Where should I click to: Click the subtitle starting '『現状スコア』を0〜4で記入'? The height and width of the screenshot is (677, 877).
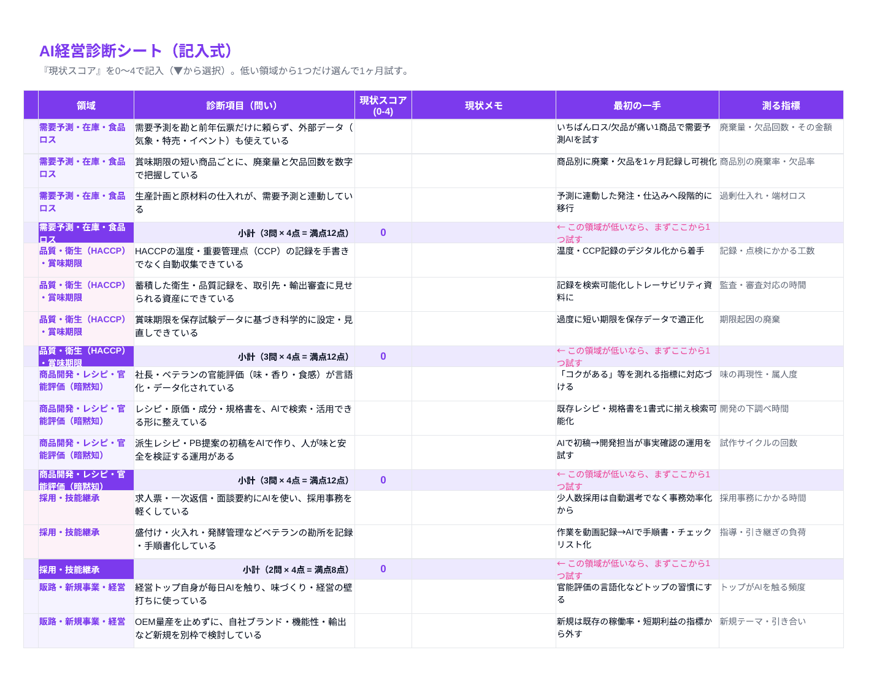[225, 71]
